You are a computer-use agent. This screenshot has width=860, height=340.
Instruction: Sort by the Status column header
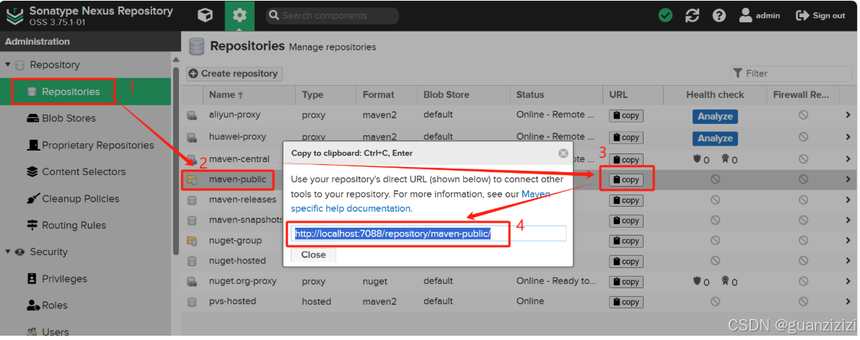(x=556, y=94)
